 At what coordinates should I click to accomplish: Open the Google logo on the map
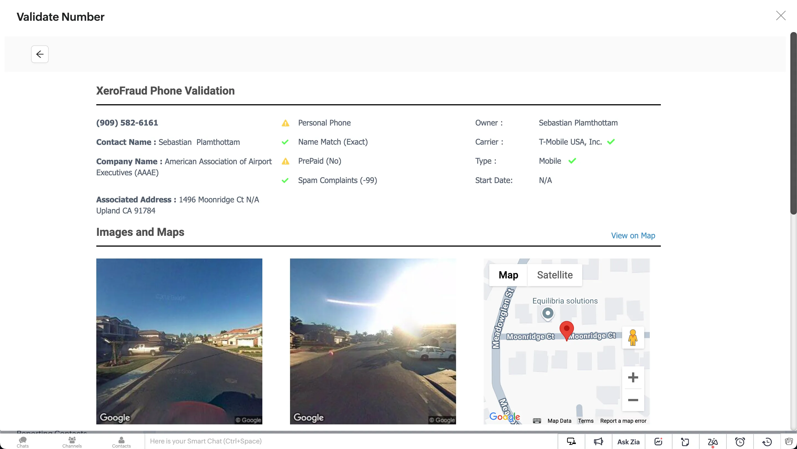coord(504,417)
